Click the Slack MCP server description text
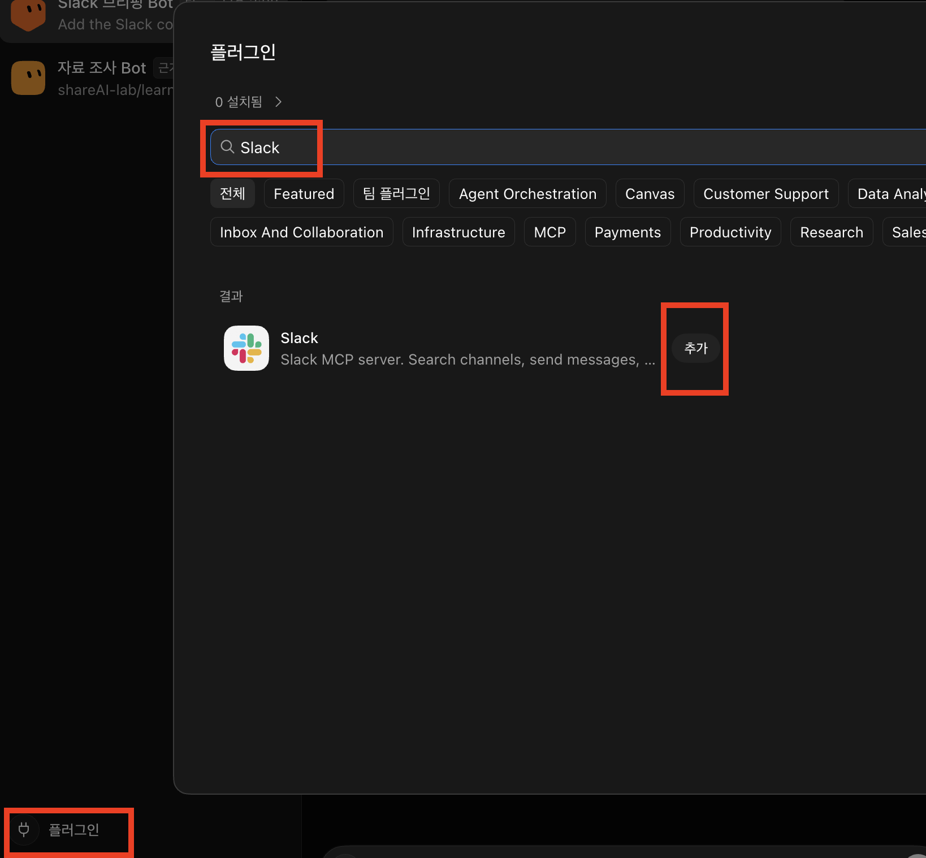The image size is (926, 858). coord(468,359)
